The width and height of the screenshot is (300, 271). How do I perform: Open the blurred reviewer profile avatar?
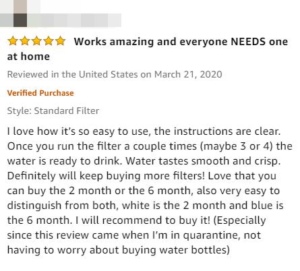click(20, 13)
